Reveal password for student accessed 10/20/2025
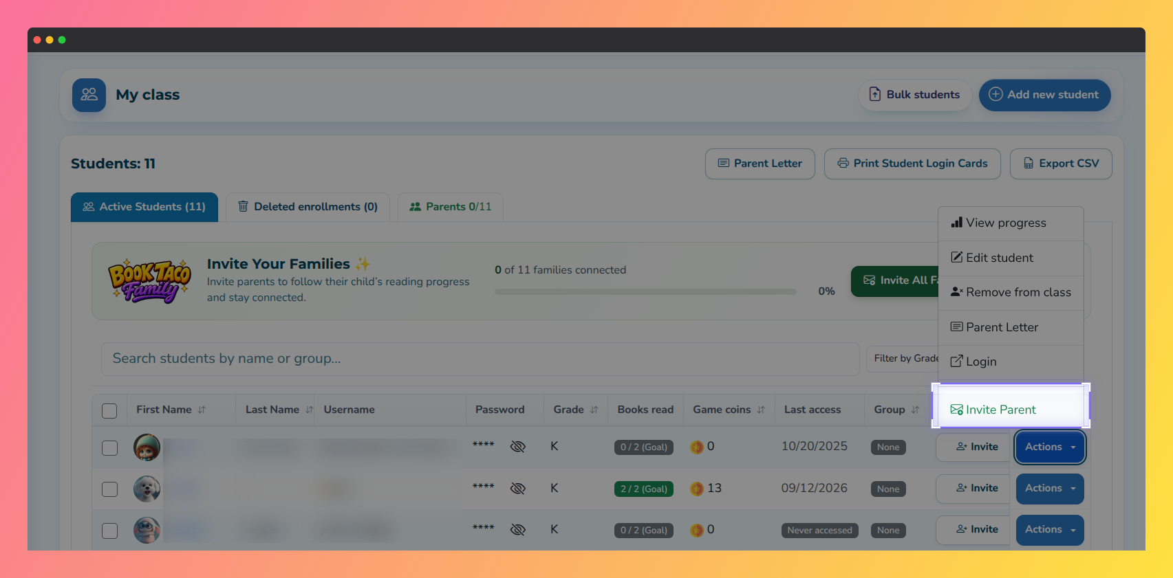 [x=518, y=447]
